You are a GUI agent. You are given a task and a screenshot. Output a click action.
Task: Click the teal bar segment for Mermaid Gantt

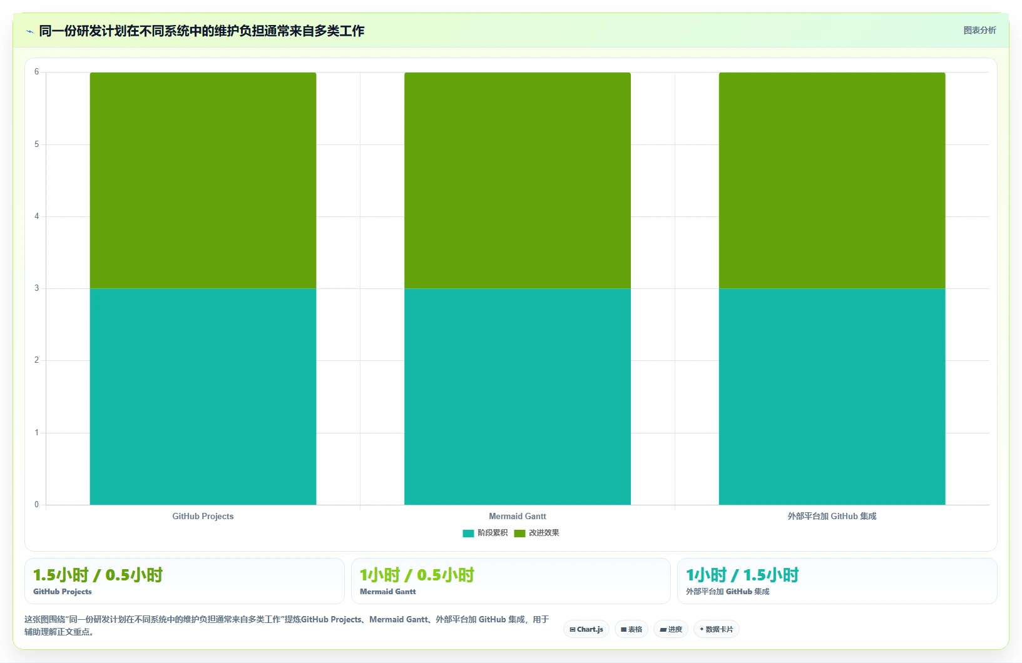(x=518, y=397)
